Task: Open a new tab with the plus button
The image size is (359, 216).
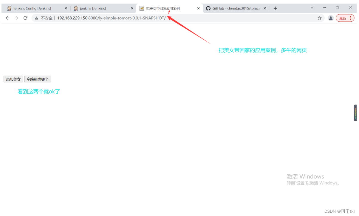Action: point(275,8)
